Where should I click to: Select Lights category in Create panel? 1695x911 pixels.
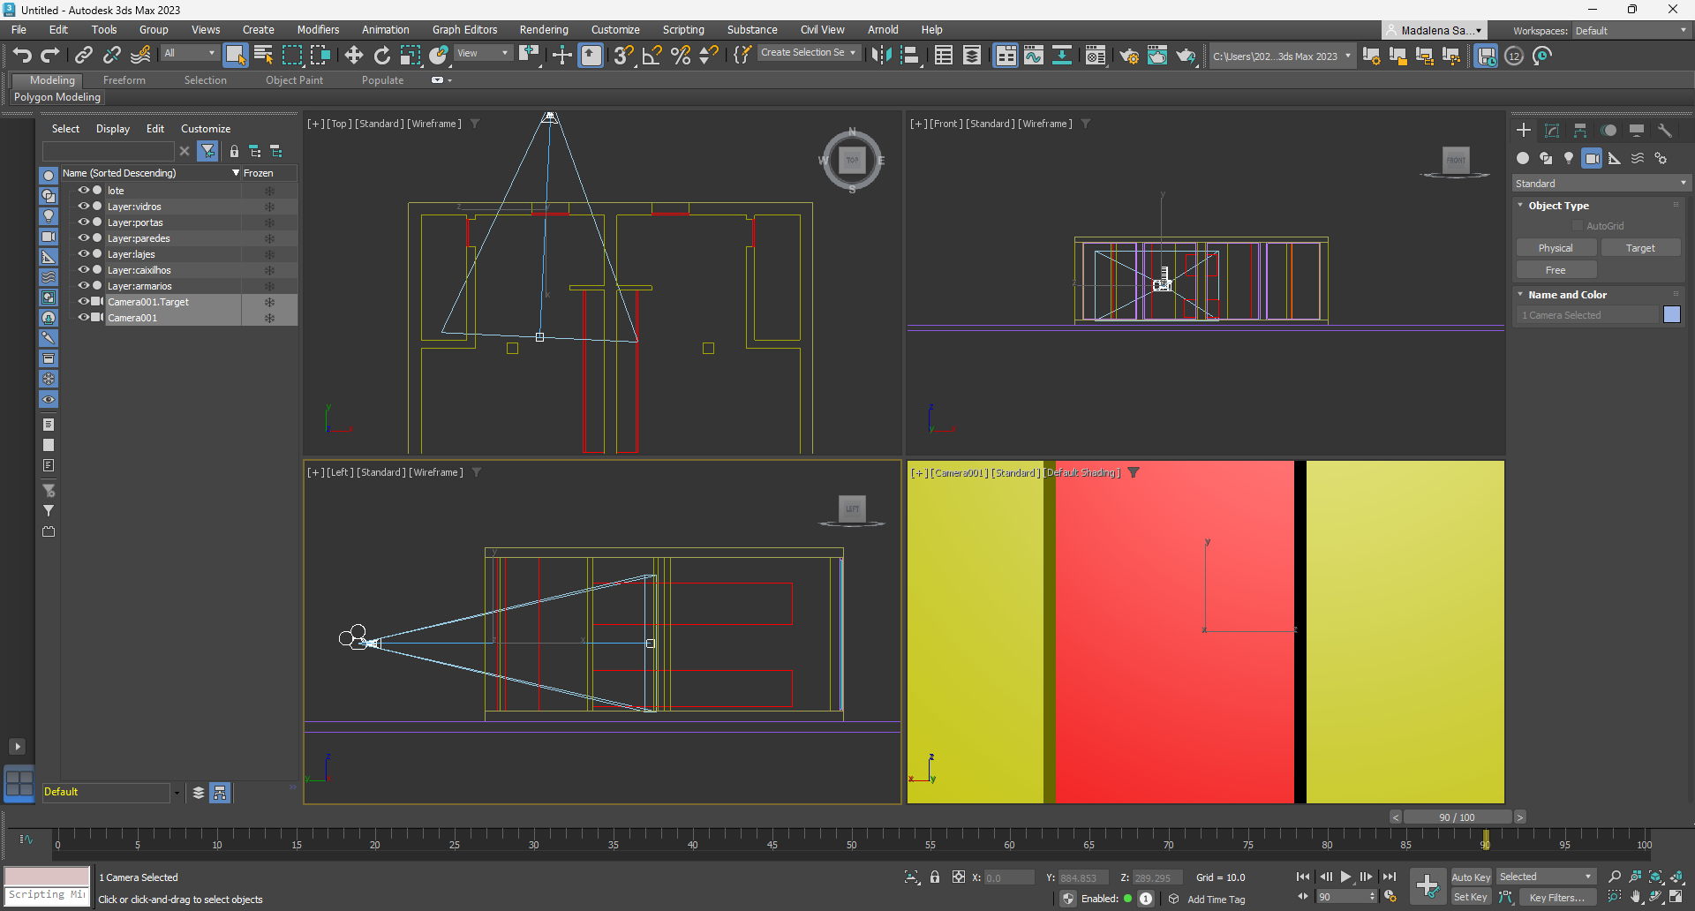coord(1569,158)
